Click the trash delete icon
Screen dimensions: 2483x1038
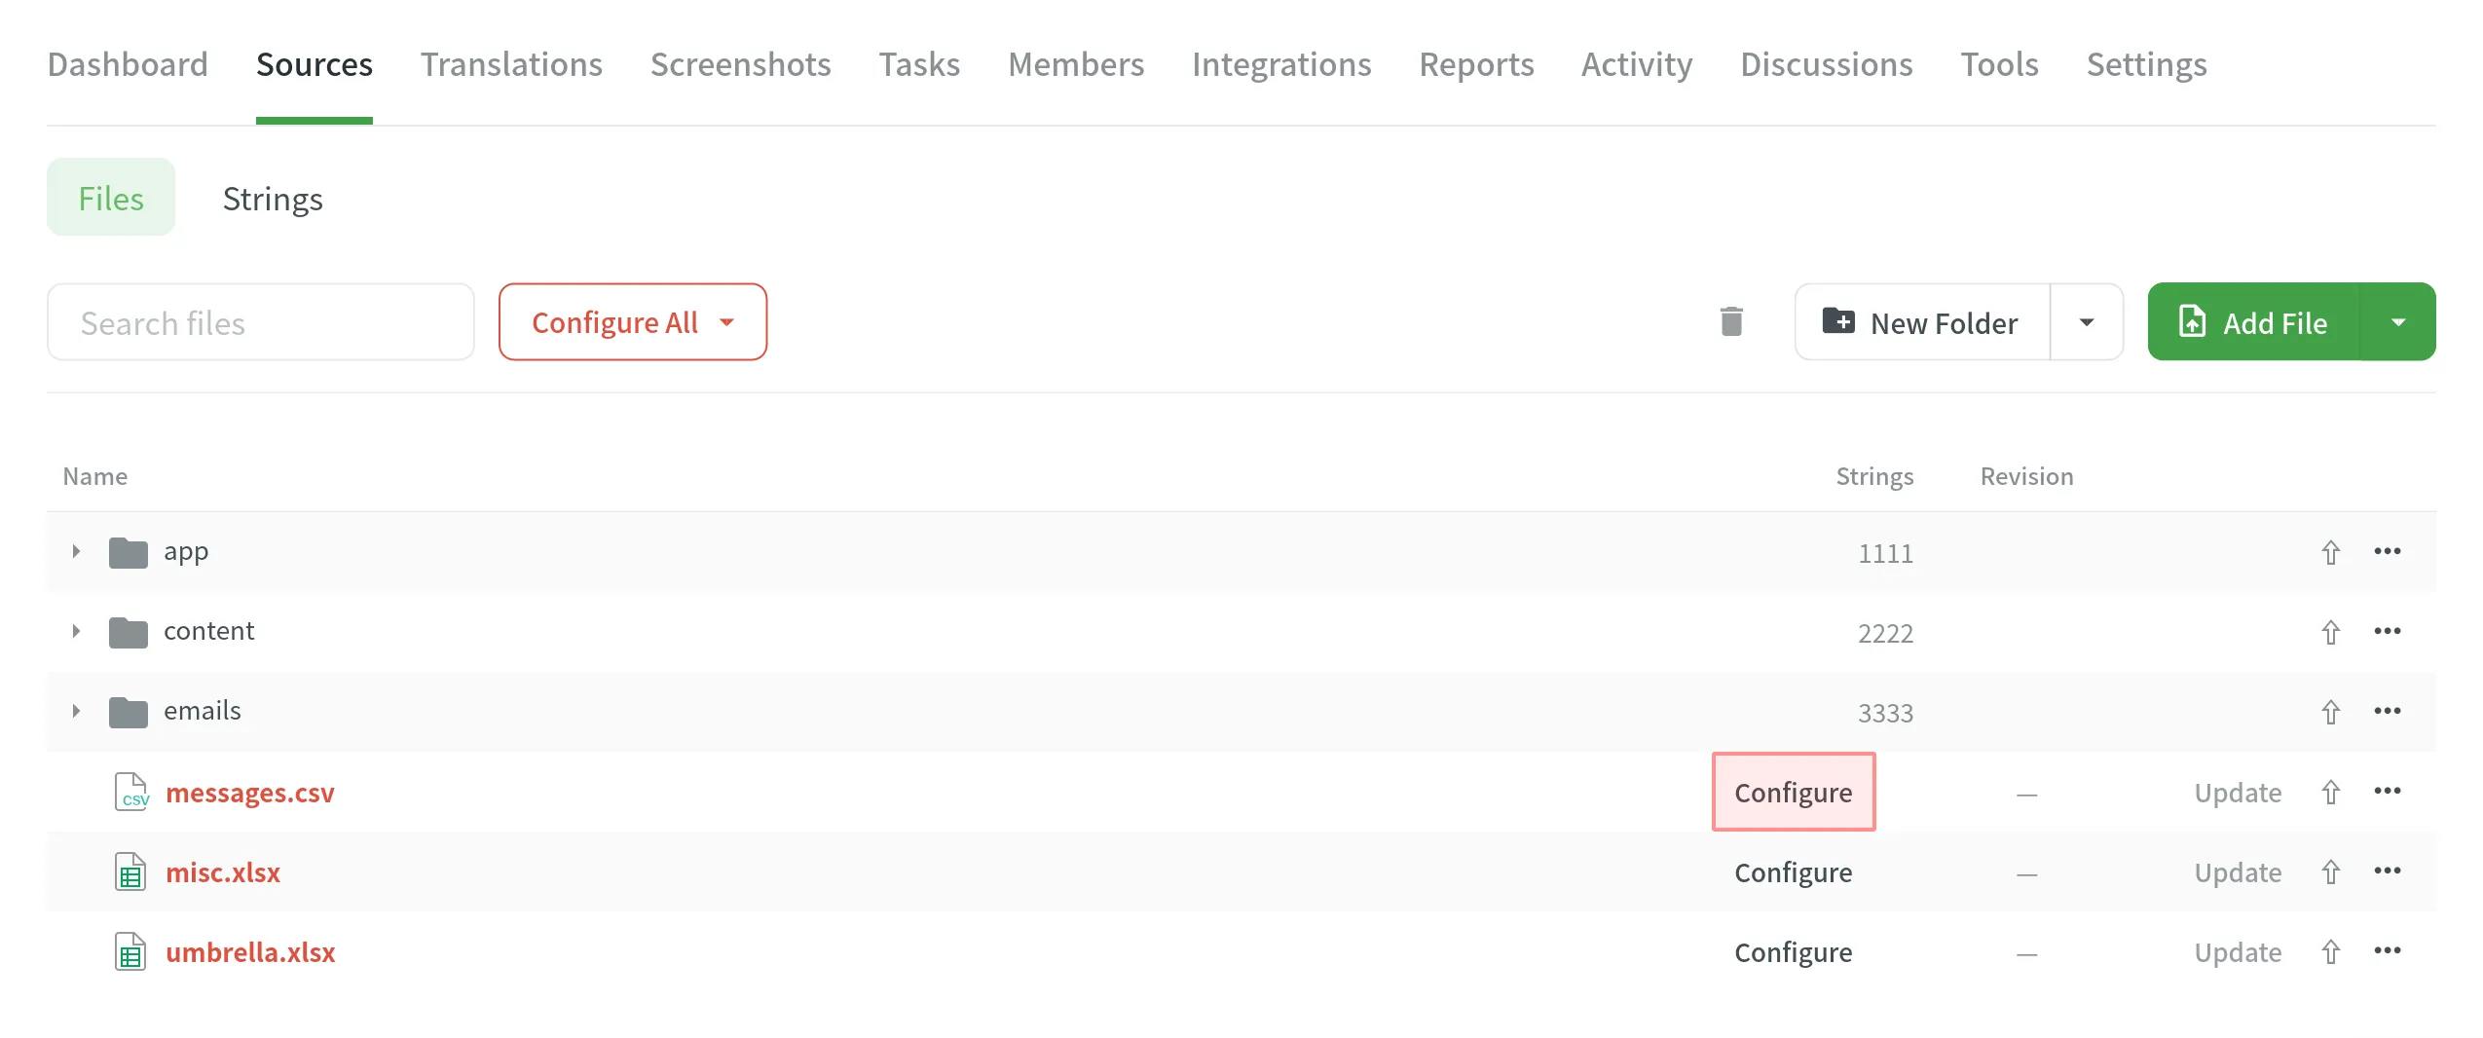1730,321
